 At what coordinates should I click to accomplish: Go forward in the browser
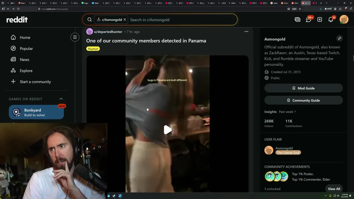13,9
